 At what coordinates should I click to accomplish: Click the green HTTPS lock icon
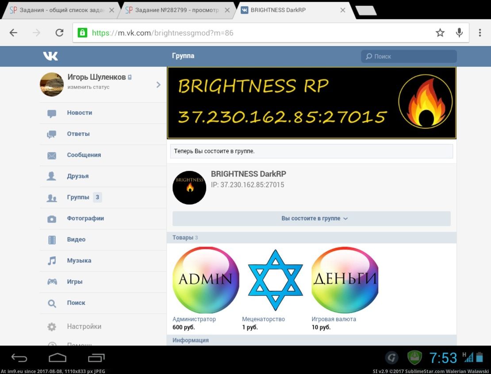click(82, 33)
